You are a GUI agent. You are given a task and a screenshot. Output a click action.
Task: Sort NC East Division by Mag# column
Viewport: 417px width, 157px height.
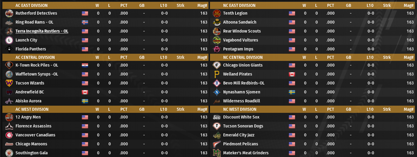point(409,5)
